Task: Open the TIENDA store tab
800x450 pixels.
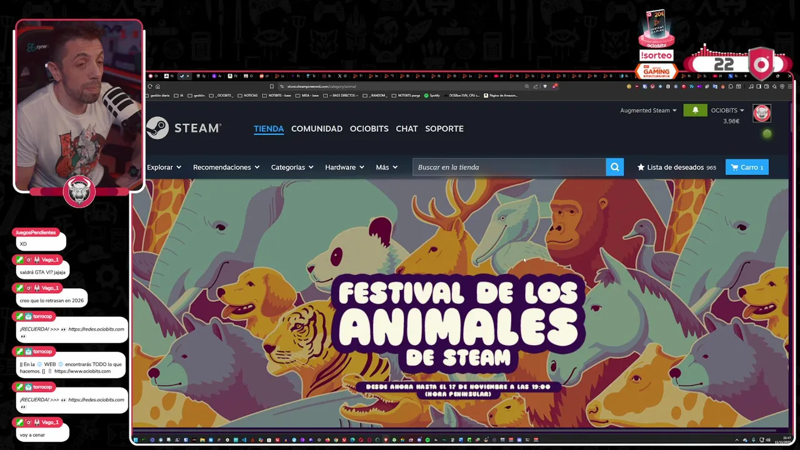Action: click(269, 129)
